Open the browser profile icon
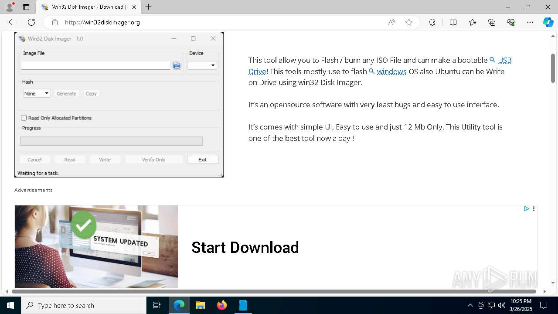The image size is (558, 314). coord(10,7)
